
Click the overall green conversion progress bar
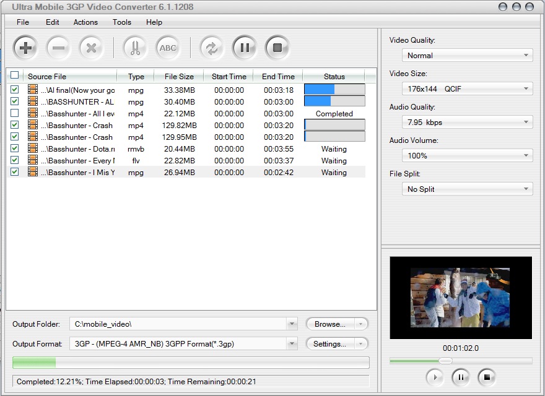[x=191, y=363]
